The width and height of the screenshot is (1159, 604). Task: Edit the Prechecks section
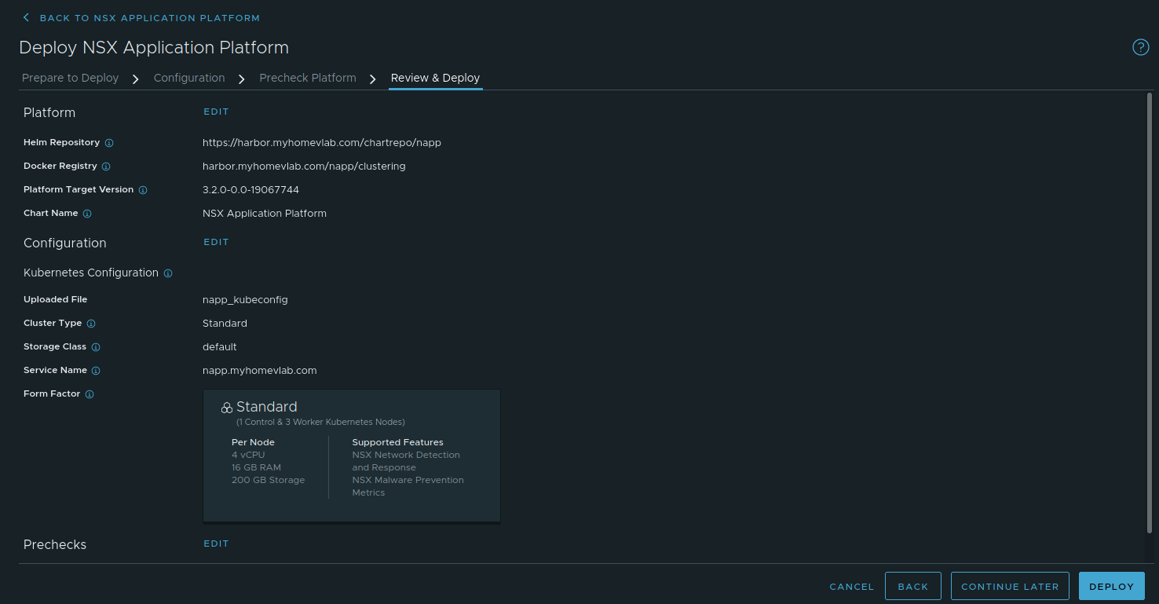click(x=216, y=544)
